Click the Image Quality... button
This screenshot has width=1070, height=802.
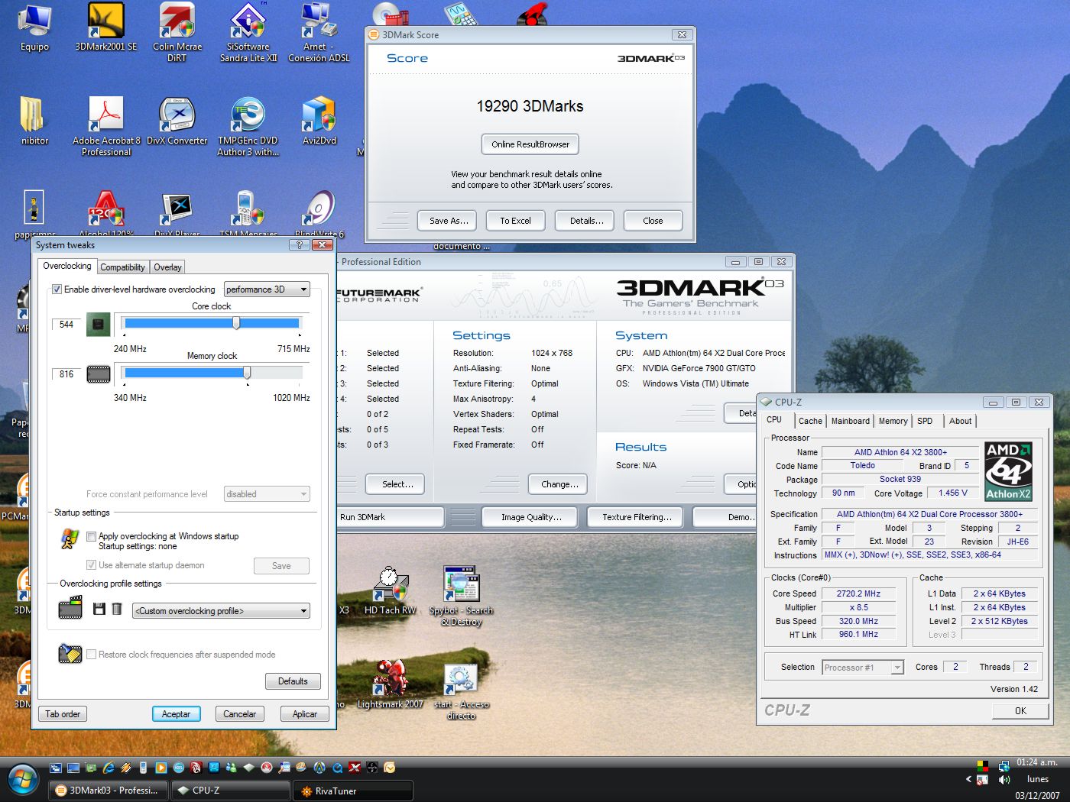point(531,517)
